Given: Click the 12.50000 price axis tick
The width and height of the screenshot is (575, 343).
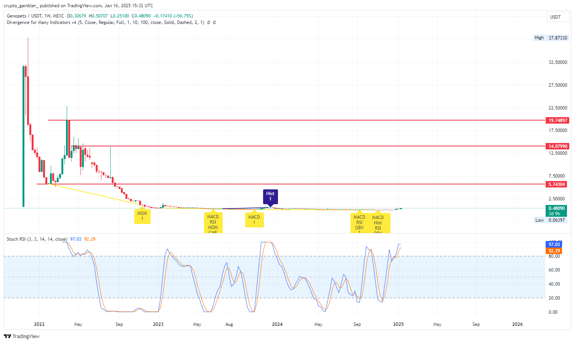Looking at the screenshot, I should [558, 153].
